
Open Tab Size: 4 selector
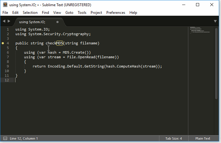click(x=174, y=138)
